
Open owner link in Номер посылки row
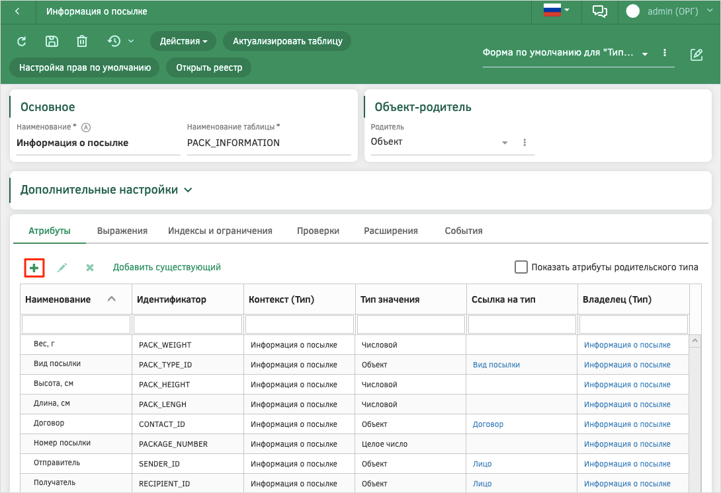point(627,444)
